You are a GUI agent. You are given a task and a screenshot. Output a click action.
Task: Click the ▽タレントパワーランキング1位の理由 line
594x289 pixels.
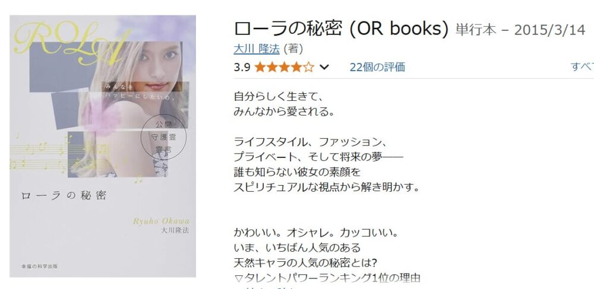(327, 278)
